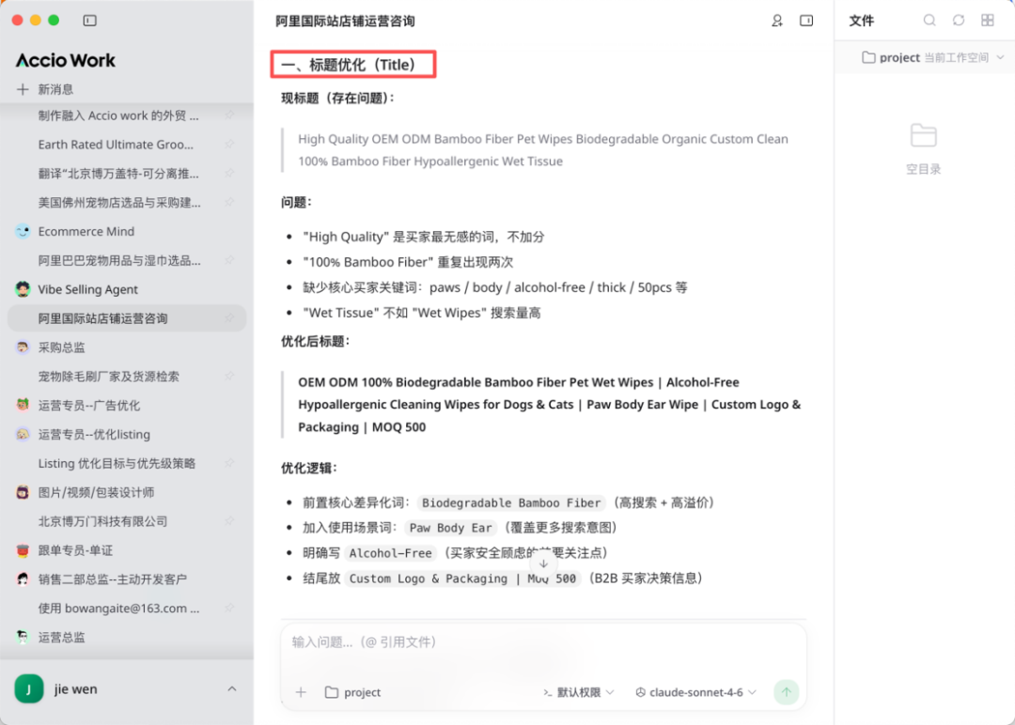Image resolution: width=1015 pixels, height=725 pixels.
Task: Click the project folder selector in input area
Action: pos(352,692)
